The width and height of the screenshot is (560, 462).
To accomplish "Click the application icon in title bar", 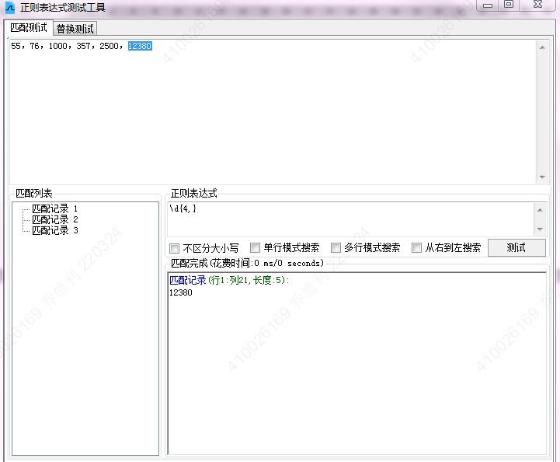I will 10,8.
